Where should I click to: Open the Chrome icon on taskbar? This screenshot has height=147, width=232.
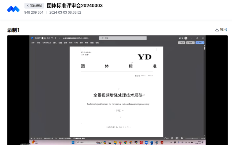(125, 142)
